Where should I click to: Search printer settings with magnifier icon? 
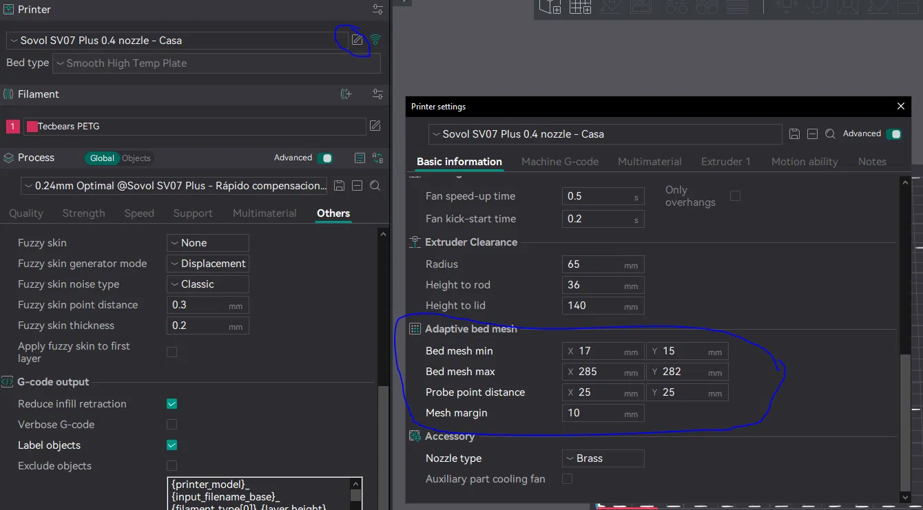pos(831,134)
